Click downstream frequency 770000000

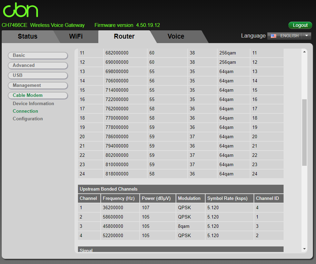coord(117,118)
